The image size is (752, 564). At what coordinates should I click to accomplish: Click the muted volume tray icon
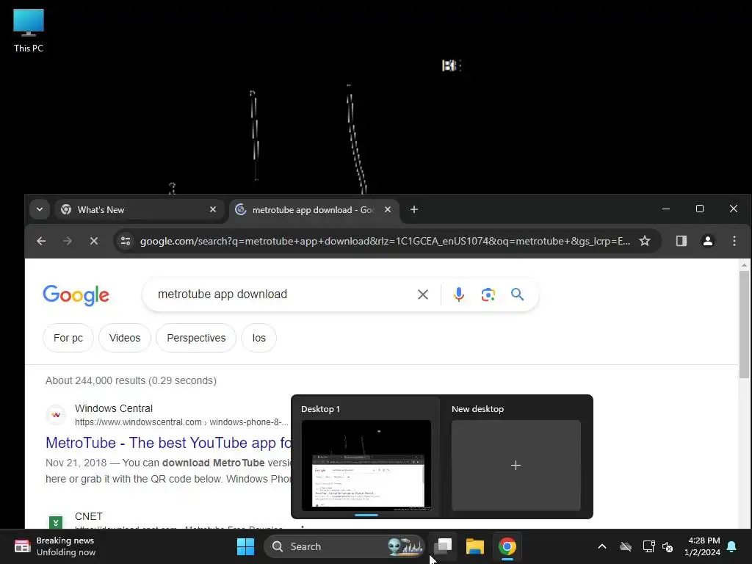[x=668, y=546]
